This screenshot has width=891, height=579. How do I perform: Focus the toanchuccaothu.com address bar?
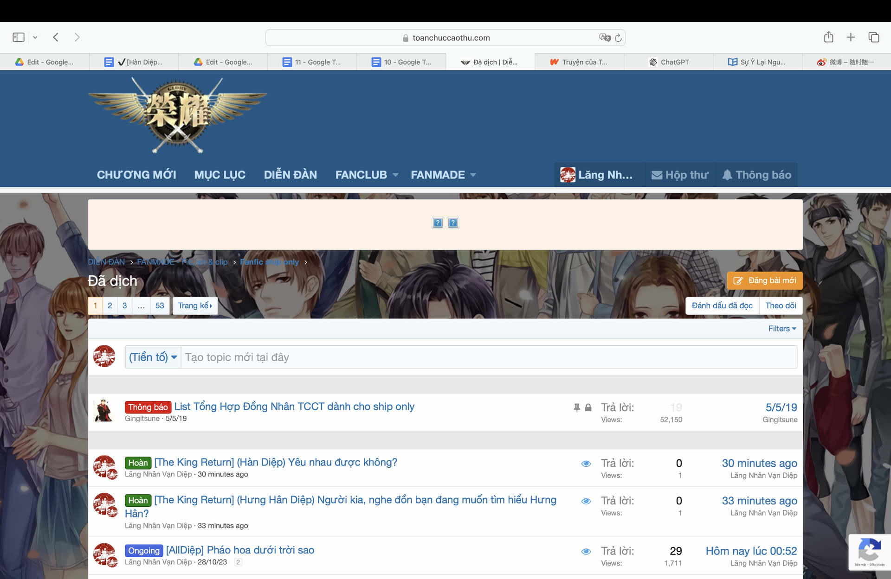(445, 38)
